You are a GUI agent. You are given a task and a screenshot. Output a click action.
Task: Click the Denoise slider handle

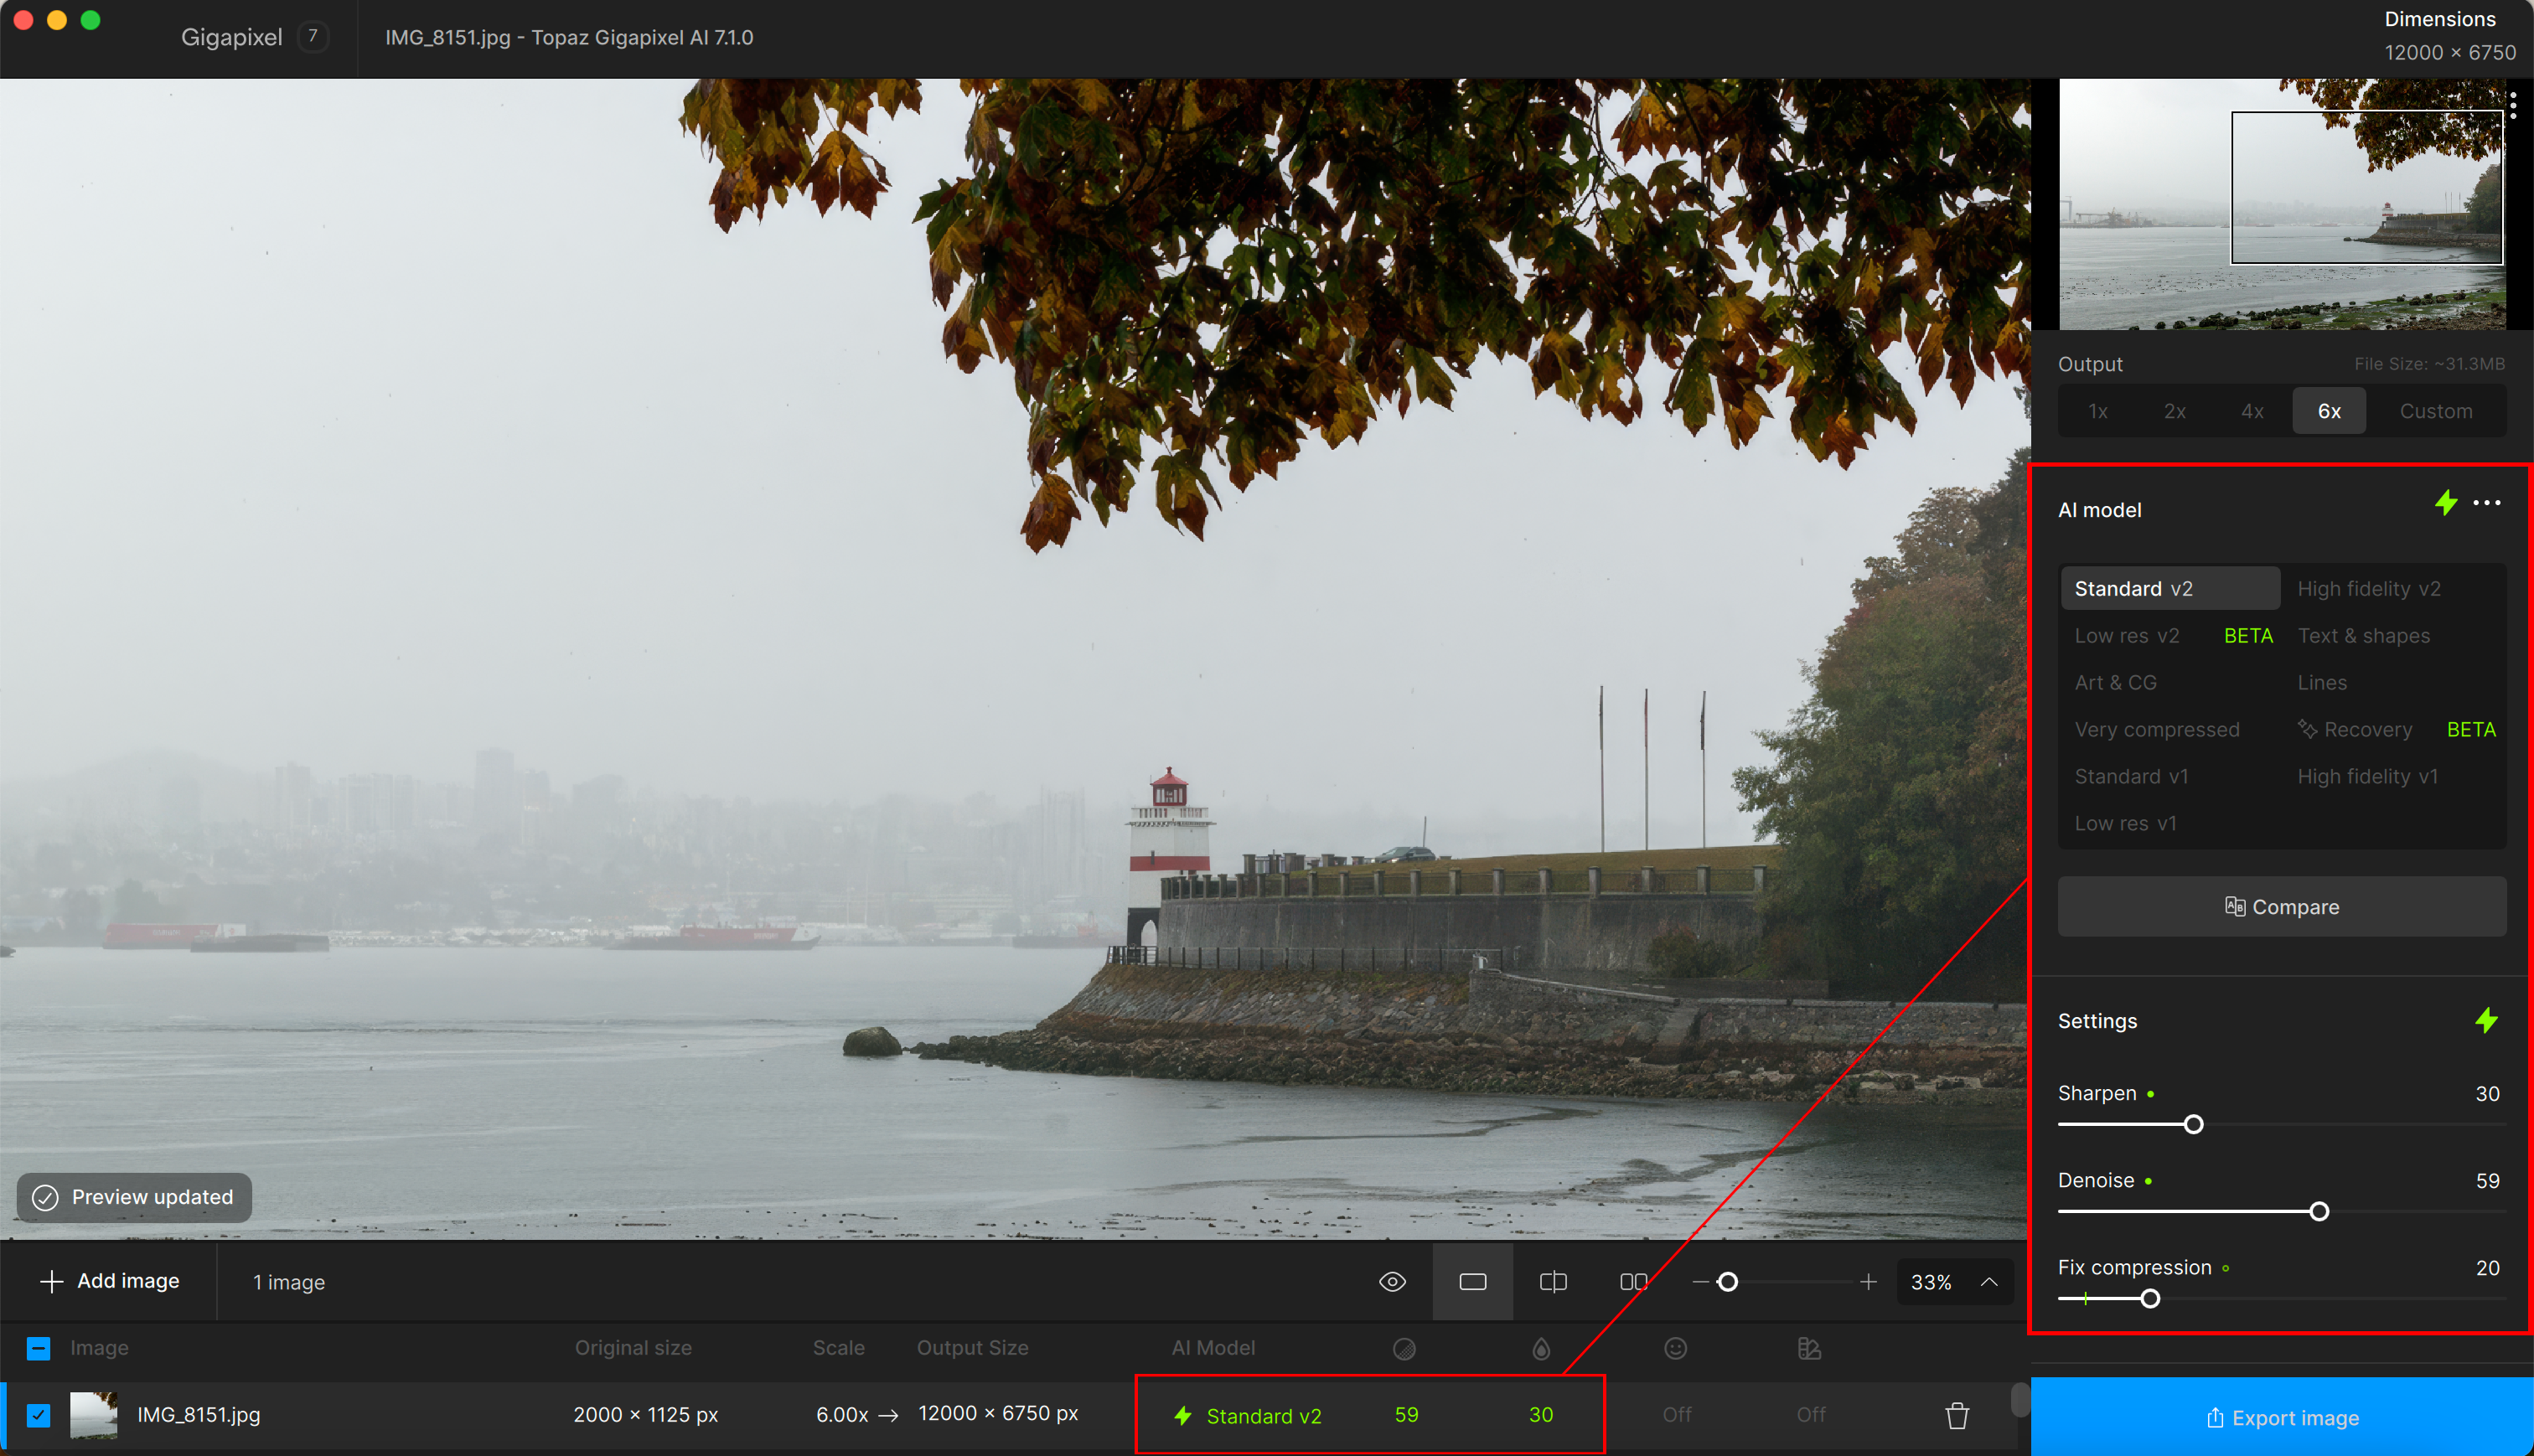(2319, 1212)
